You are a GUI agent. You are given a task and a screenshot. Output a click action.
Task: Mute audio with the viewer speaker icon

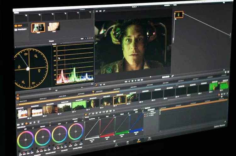104,84
